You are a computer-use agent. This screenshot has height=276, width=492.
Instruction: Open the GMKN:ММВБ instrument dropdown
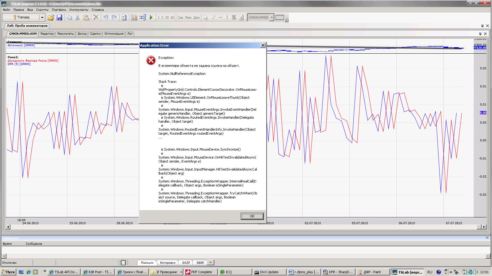pos(272,17)
